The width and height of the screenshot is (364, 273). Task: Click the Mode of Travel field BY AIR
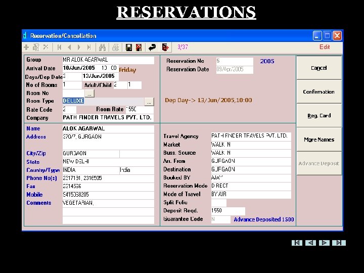251,195
